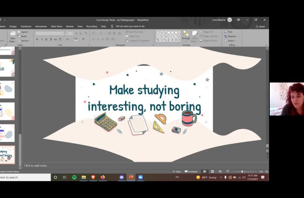Image resolution: width=304 pixels, height=198 pixels.
Task: Switch to the Transitions tab
Action: [x=26, y=26]
